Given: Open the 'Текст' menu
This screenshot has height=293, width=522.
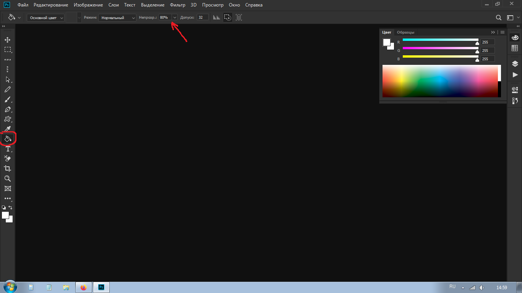Looking at the screenshot, I should pos(130,5).
